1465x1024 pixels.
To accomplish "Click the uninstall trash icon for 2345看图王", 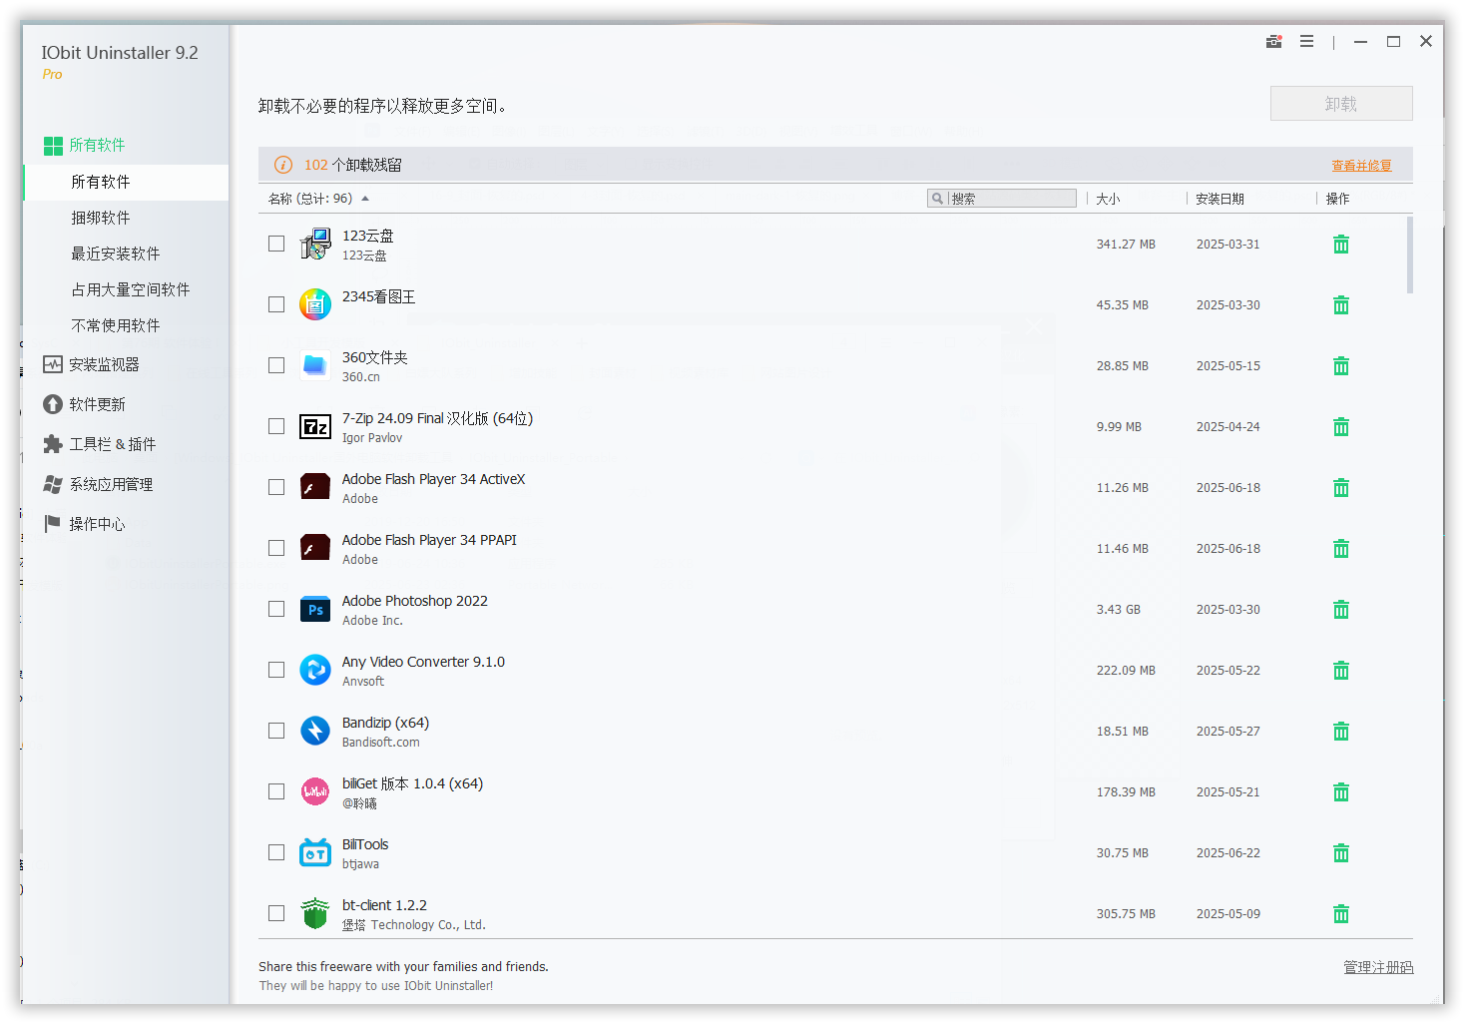I will [1341, 305].
